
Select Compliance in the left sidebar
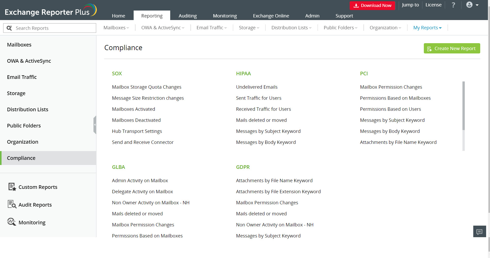pos(48,158)
